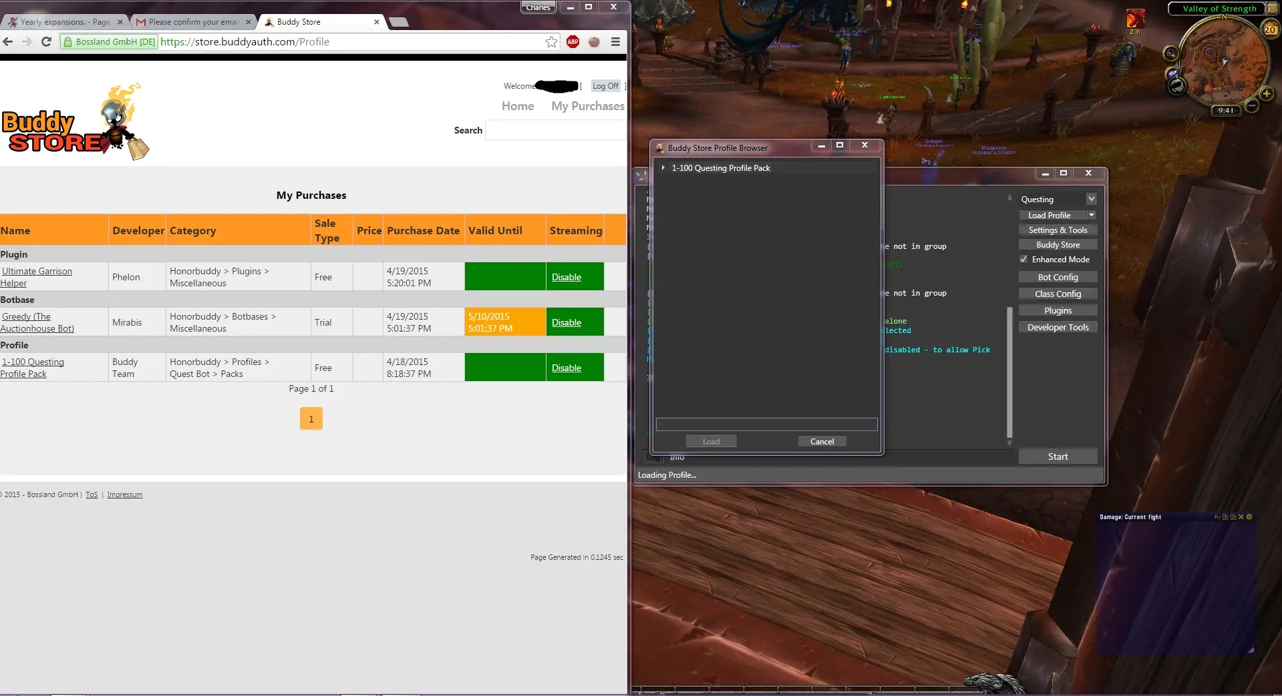The width and height of the screenshot is (1282, 696).
Task: Disable streaming for Greedy Auctionhouse Bot
Action: pyautogui.click(x=567, y=322)
